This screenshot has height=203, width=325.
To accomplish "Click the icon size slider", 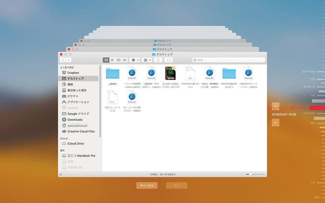I will click(254, 174).
